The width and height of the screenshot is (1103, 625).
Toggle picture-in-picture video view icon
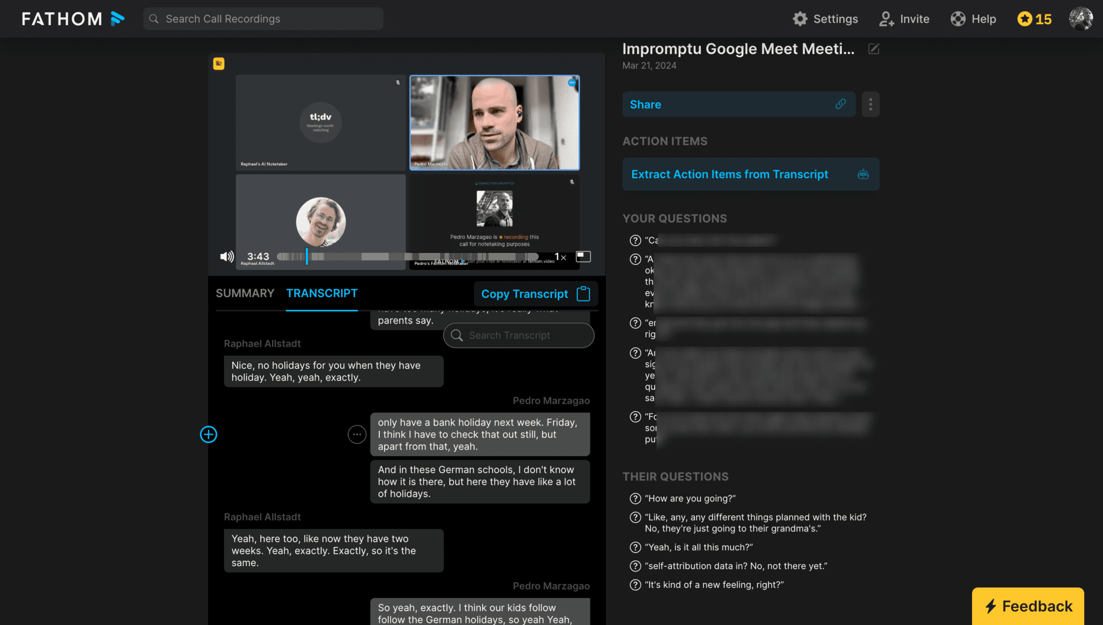coord(583,256)
